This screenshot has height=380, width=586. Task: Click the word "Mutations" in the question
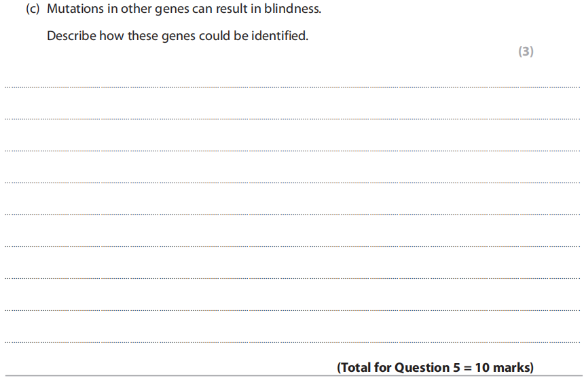[75, 10]
